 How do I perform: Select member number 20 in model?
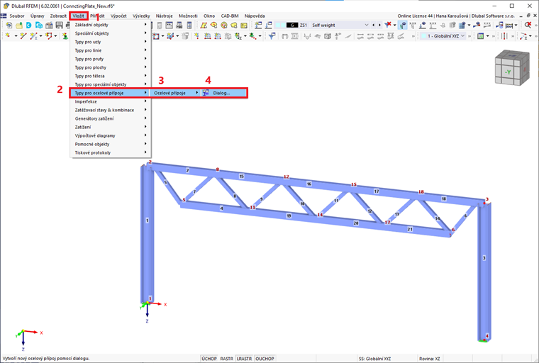click(x=356, y=223)
